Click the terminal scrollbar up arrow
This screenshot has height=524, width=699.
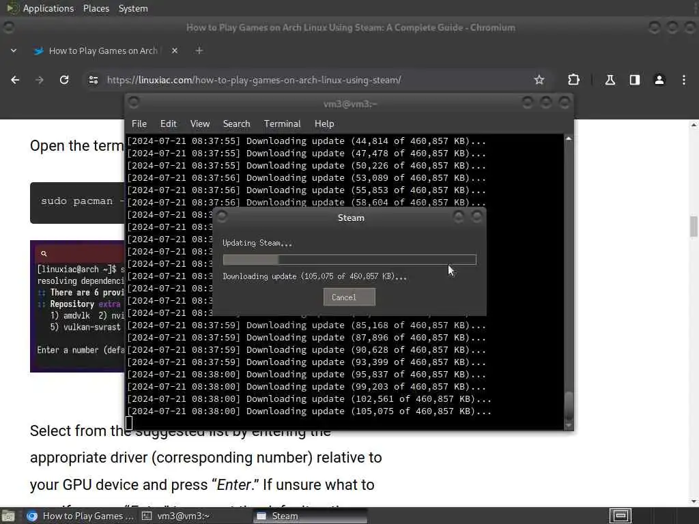(x=569, y=139)
